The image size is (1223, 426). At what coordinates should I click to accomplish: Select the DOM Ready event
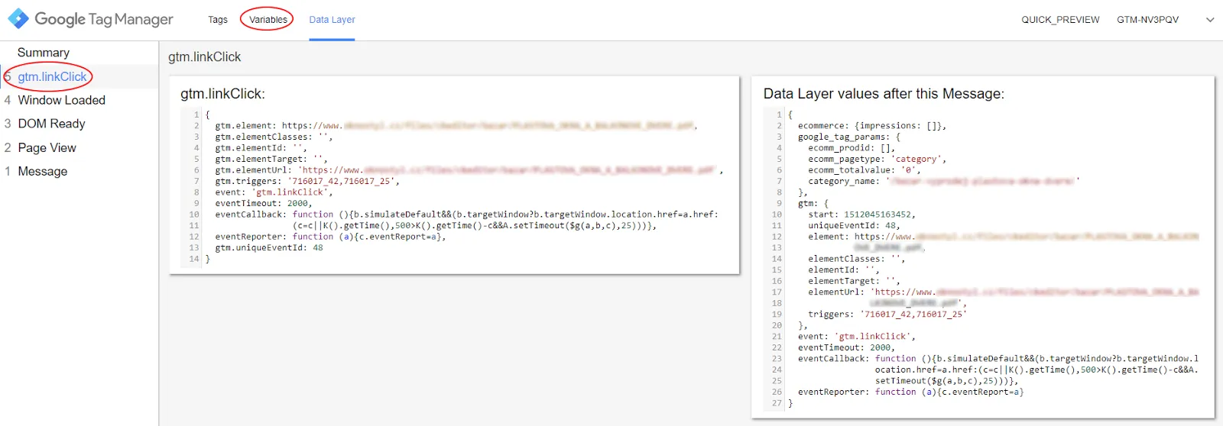click(51, 124)
